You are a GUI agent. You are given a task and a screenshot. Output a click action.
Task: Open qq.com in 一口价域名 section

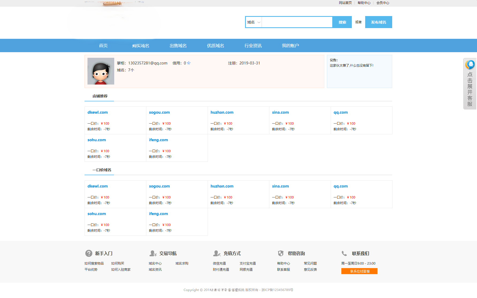(x=341, y=186)
